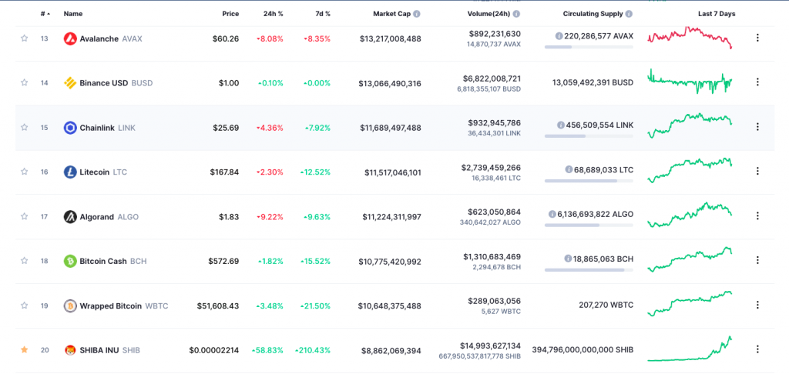The height and width of the screenshot is (374, 789).
Task: Click the Wrapped Bitcoin logo icon
Action: [x=70, y=306]
